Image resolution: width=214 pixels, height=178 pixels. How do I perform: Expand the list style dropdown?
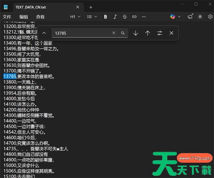[x=92, y=17]
